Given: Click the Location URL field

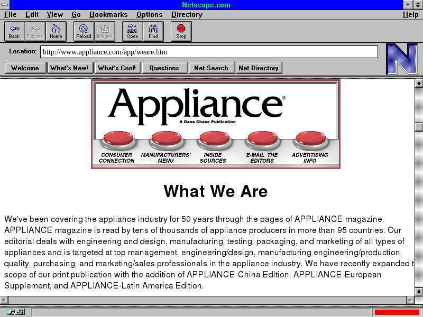Looking at the screenshot, I should (x=209, y=52).
